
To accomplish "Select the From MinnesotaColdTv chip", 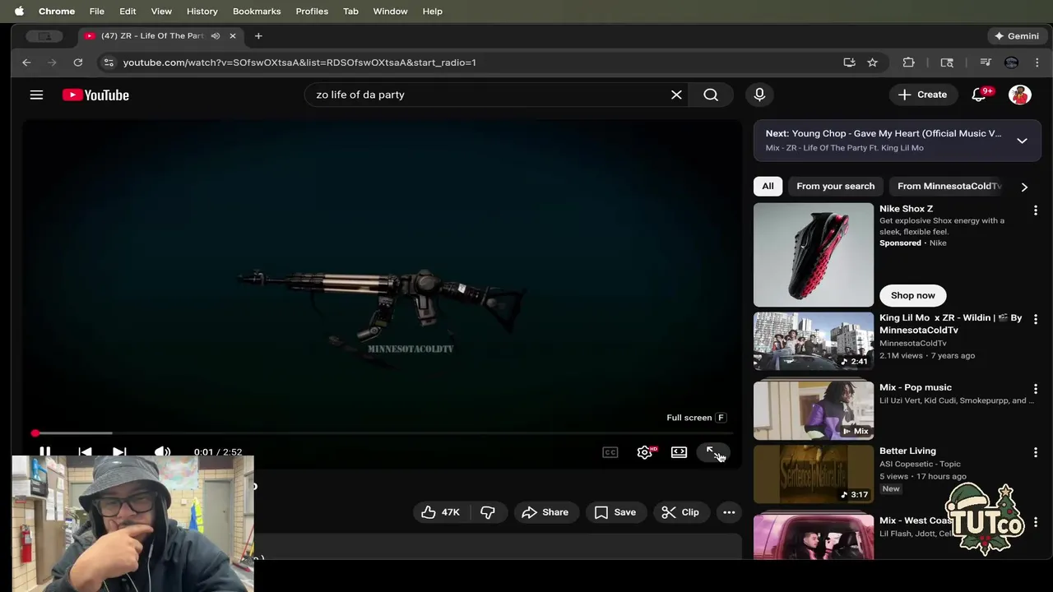I will [x=949, y=186].
